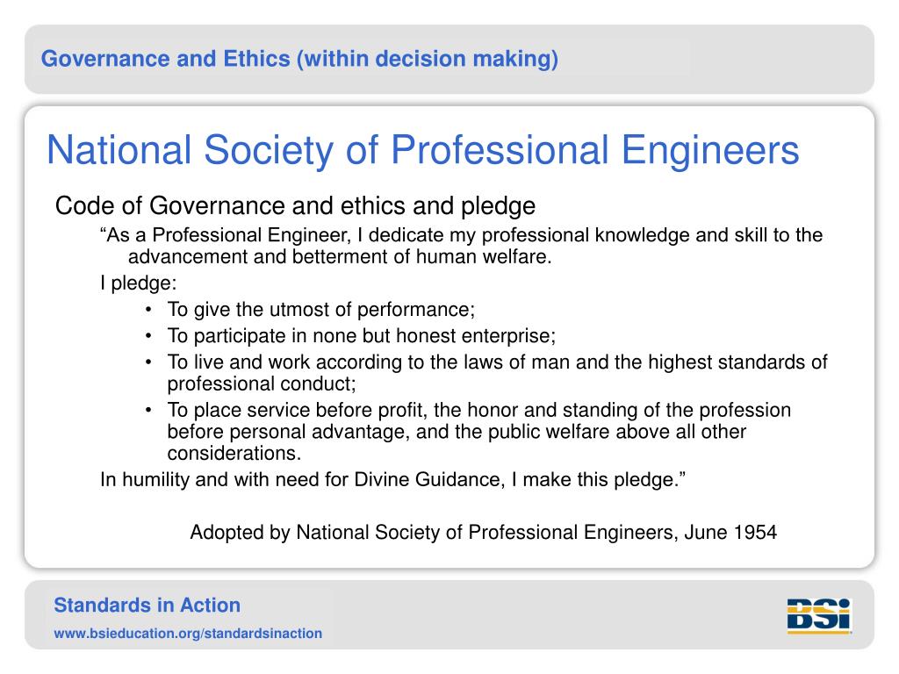899x674 pixels.
Task: Click the Standards in Action footer title
Action: [x=147, y=606]
